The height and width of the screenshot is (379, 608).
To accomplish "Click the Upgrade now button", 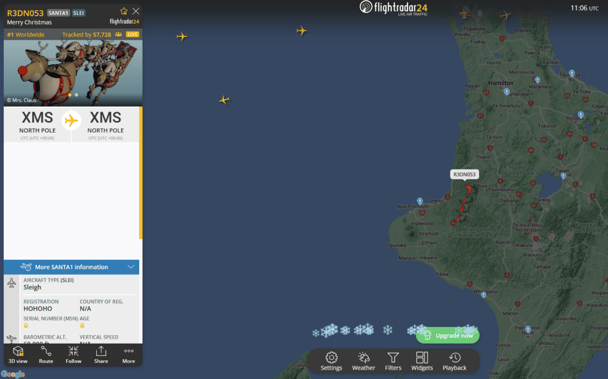I will click(448, 335).
